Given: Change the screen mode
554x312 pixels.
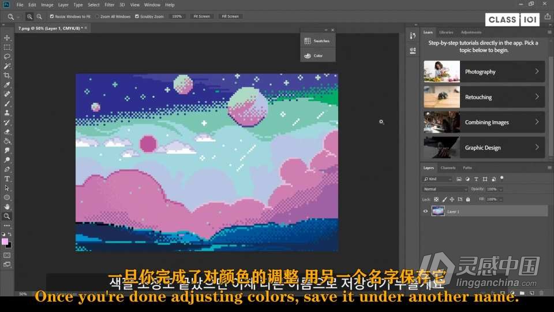Looking at the screenshot, I should tap(7, 265).
